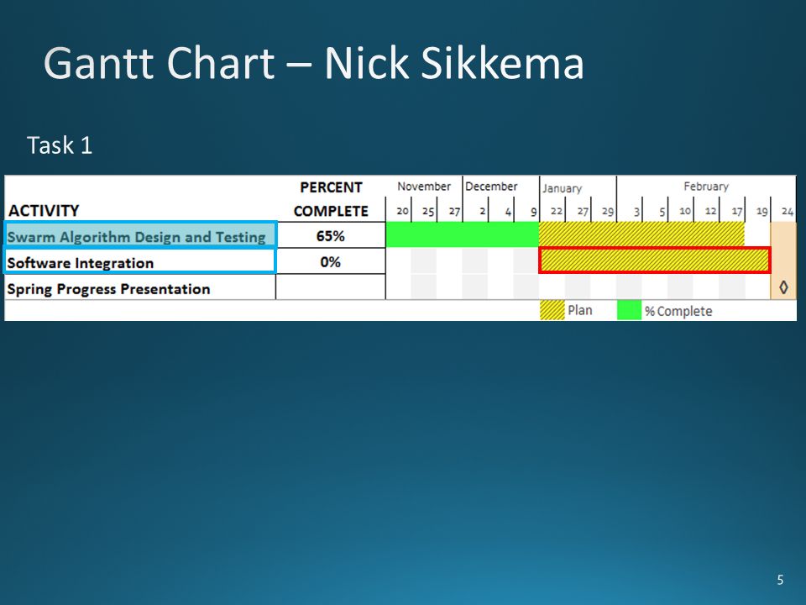The height and width of the screenshot is (605, 806).
Task: Click the green % Complete legend swatch
Action: click(629, 310)
